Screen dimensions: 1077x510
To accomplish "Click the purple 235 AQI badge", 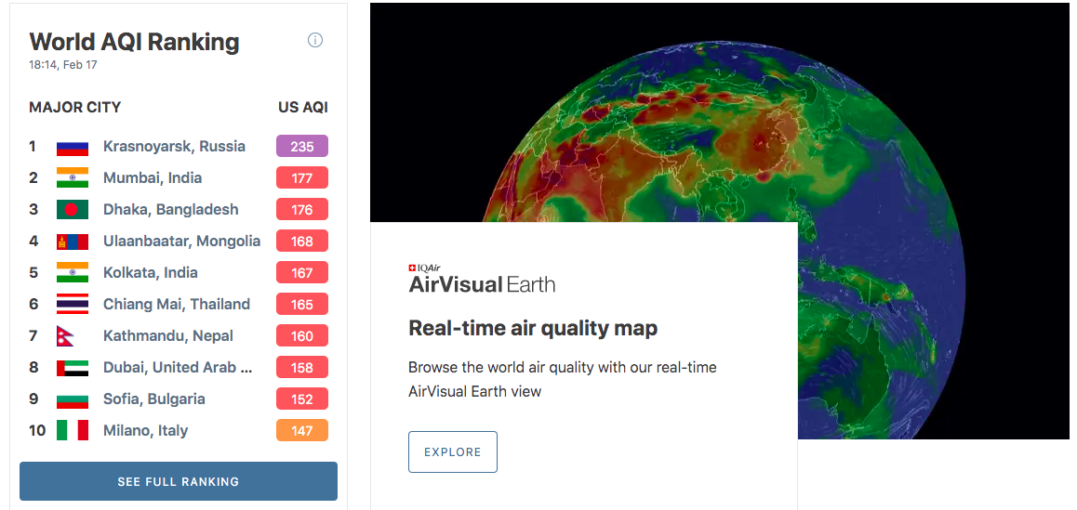I will (x=302, y=146).
